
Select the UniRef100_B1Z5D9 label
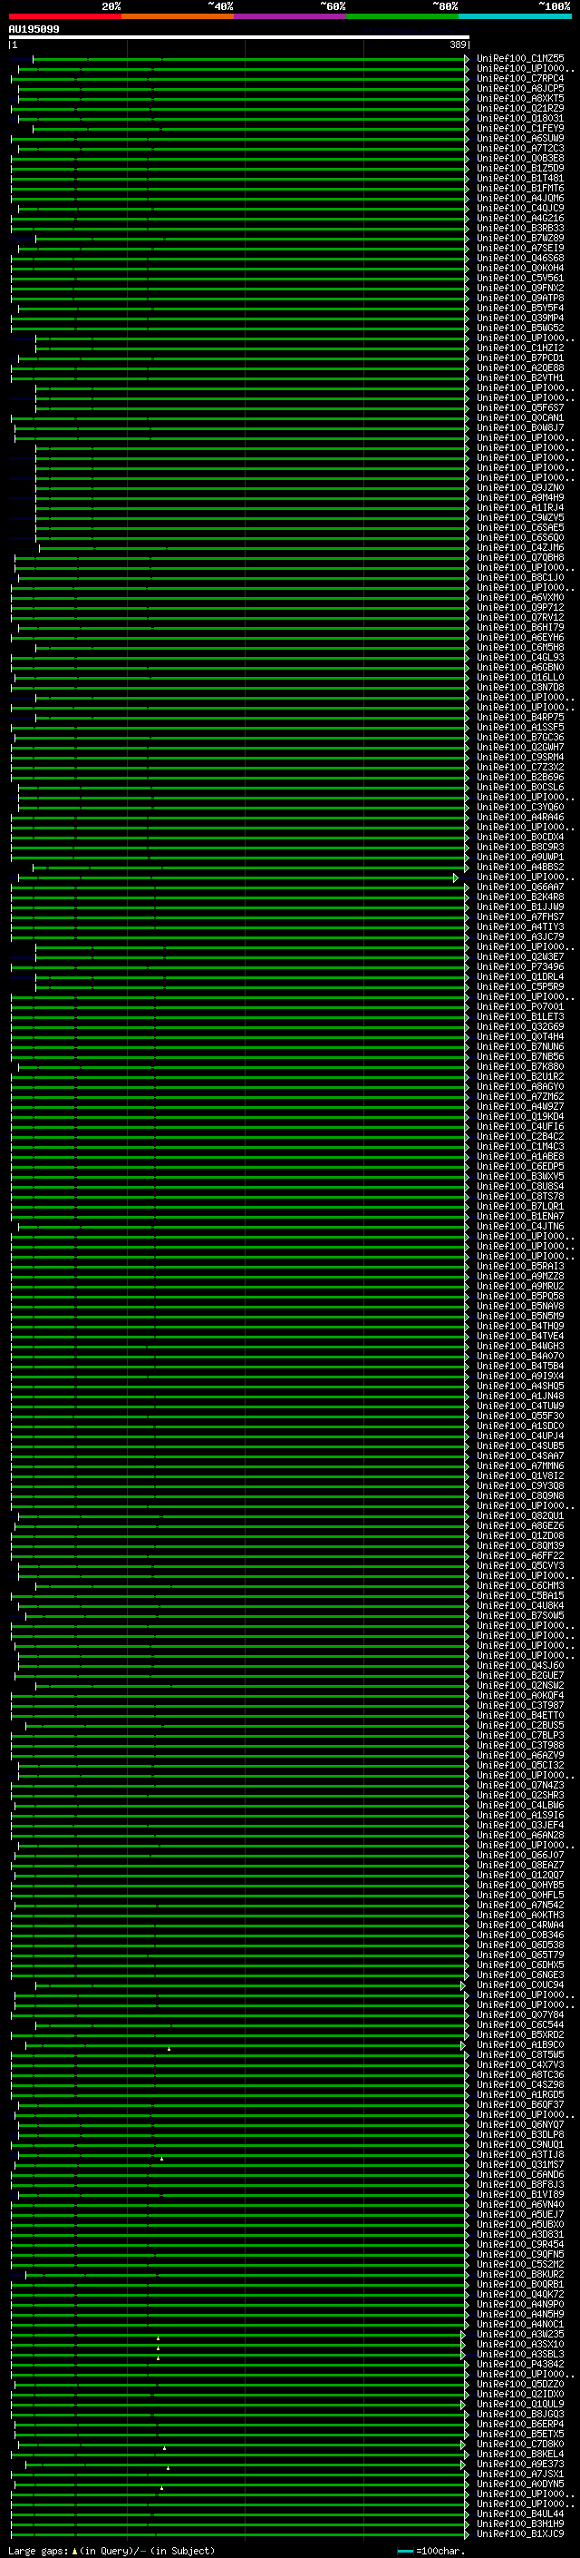[x=520, y=168]
